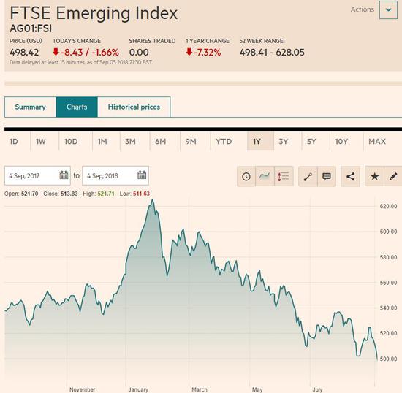Switch to the Summary tab
The height and width of the screenshot is (393, 402).
[31, 107]
